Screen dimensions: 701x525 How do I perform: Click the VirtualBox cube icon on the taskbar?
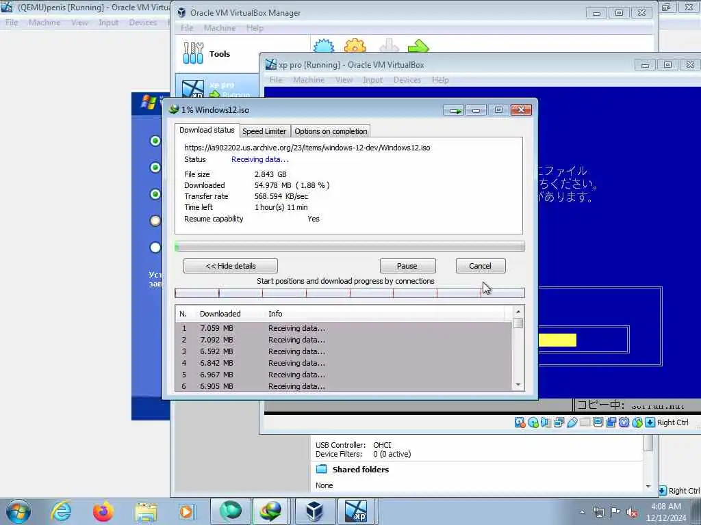click(314, 511)
